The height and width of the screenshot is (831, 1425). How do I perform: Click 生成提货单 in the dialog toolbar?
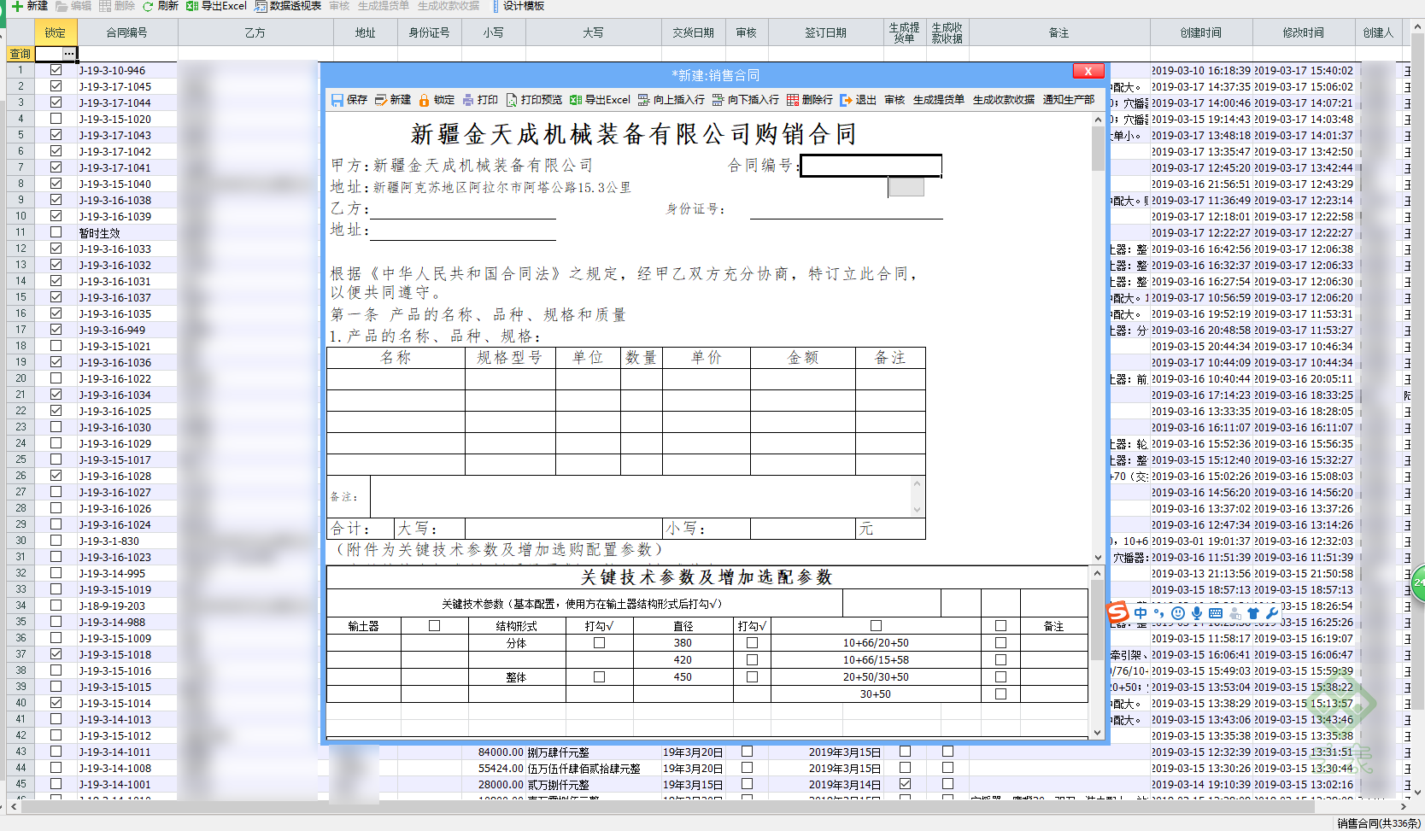[939, 100]
